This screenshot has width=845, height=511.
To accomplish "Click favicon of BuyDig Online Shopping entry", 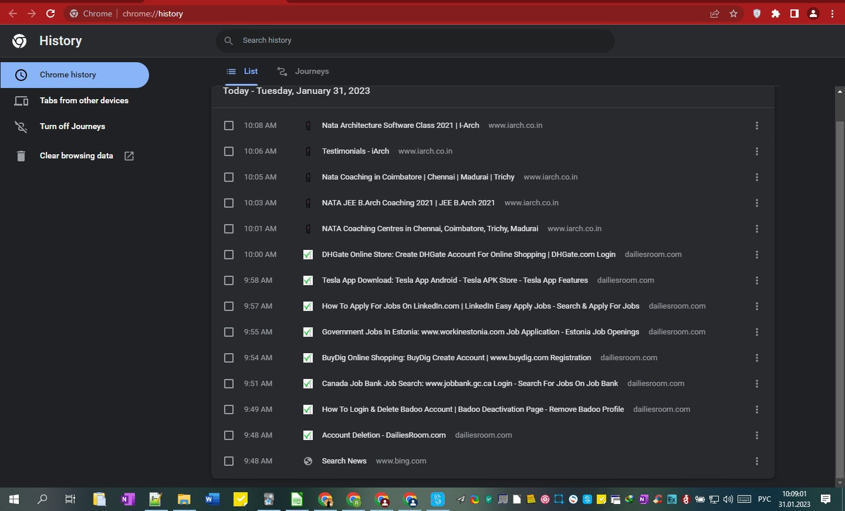I will coord(307,358).
